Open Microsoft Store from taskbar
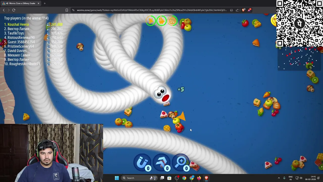Image resolution: width=323 pixels, height=182 pixels. click(x=169, y=178)
